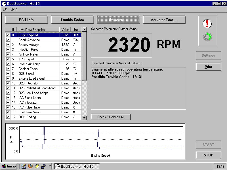Select the O2S Signal parameter
Viewport: 227px width, 170px height.
(x=43, y=74)
